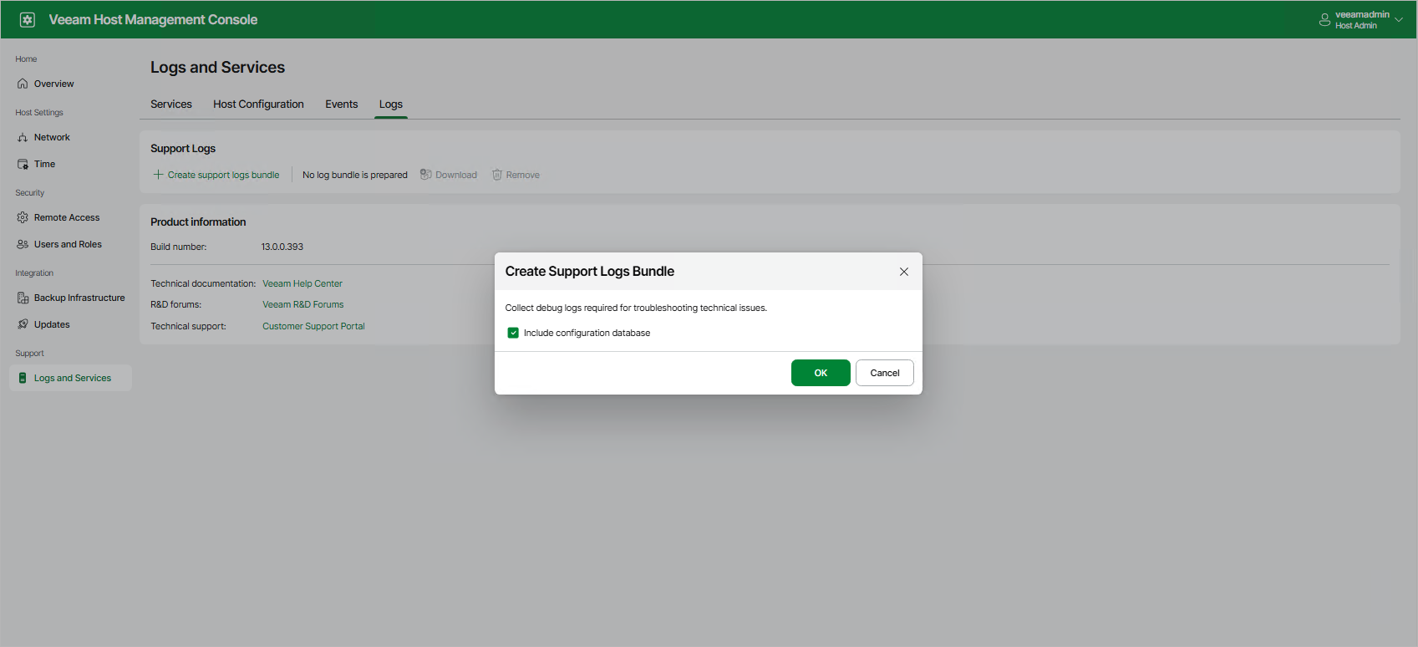The height and width of the screenshot is (647, 1418).
Task: Click the Download label text
Action: click(456, 175)
